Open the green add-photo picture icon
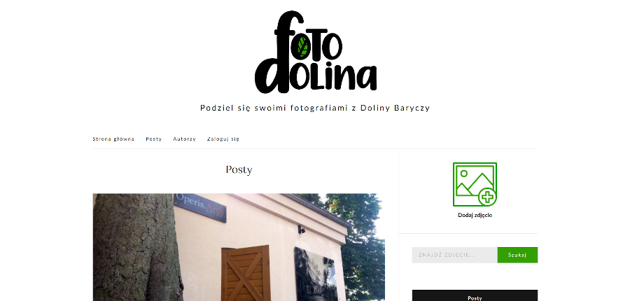Image resolution: width=630 pixels, height=301 pixels. [475, 185]
